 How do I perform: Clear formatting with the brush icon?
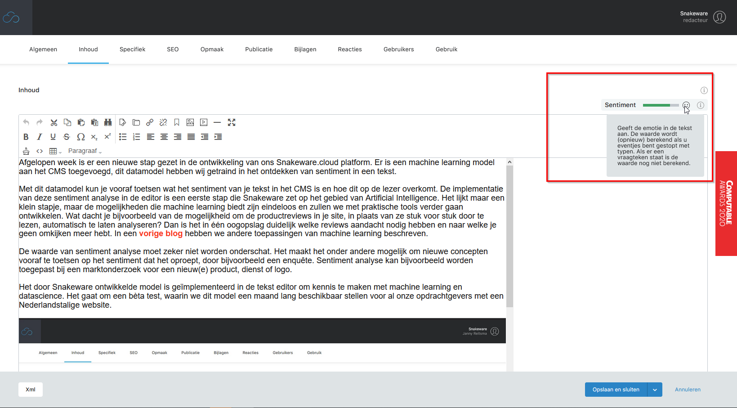click(26, 151)
